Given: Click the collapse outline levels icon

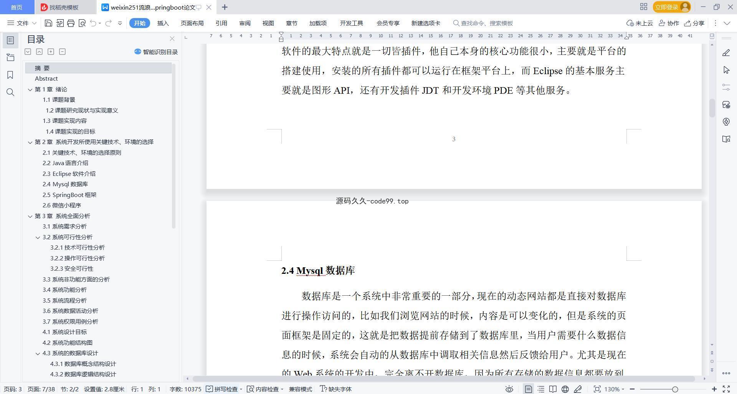Looking at the screenshot, I should (x=39, y=51).
